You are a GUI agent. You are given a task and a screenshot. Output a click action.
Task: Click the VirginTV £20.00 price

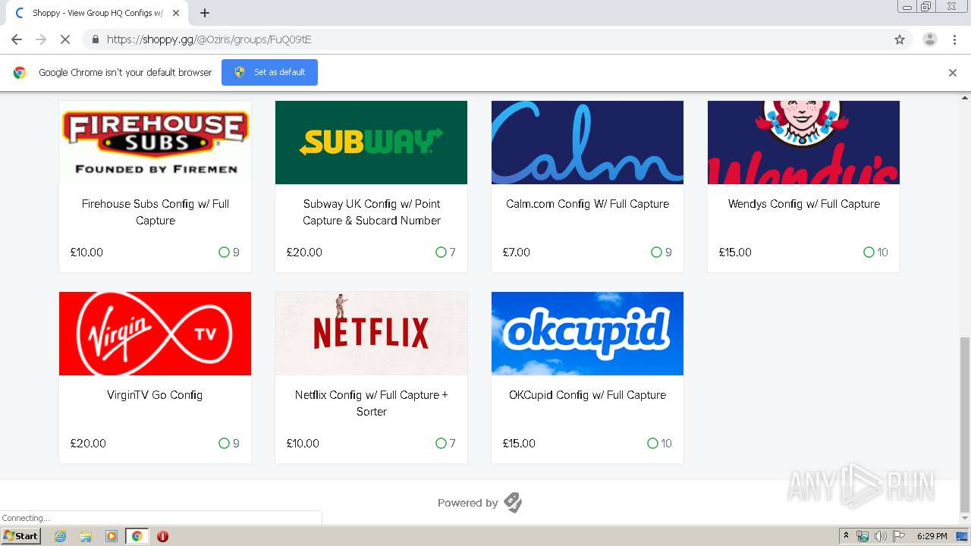(88, 444)
